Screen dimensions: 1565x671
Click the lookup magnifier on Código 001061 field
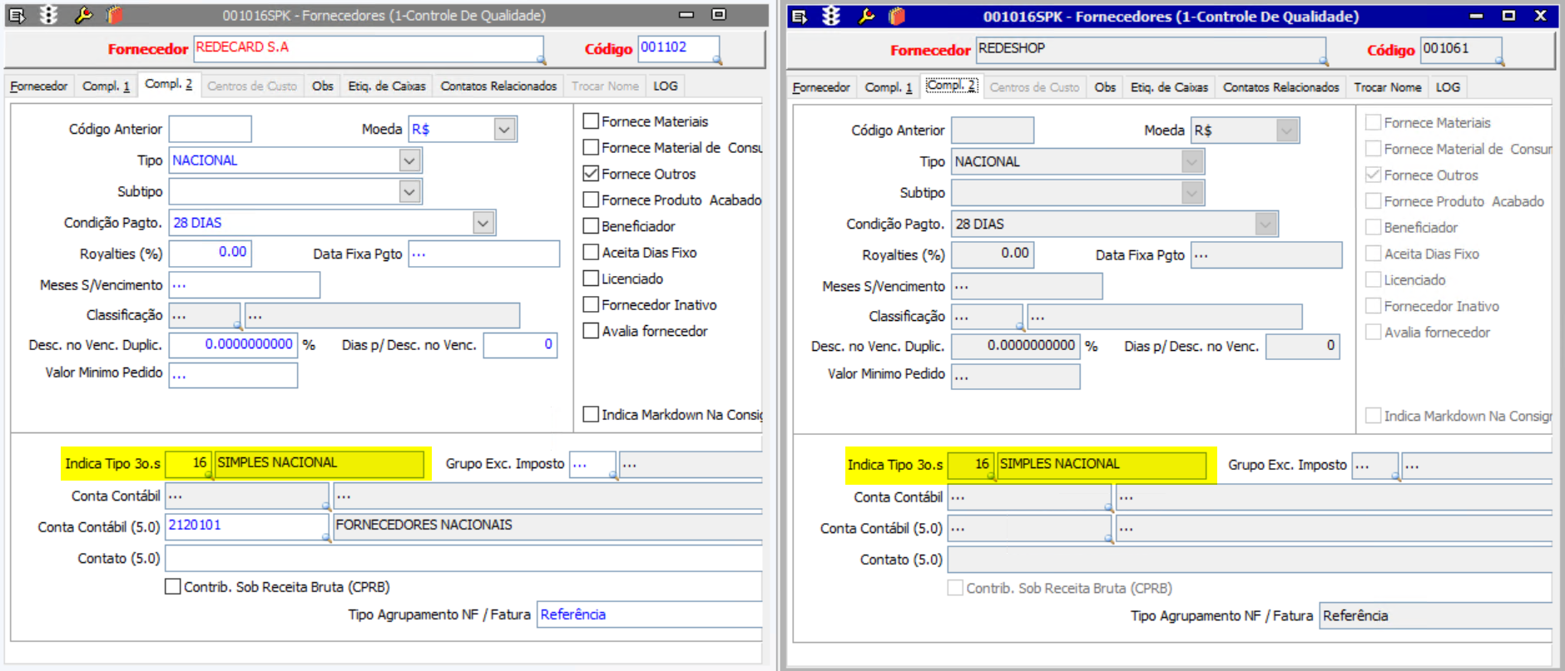coord(1499,61)
